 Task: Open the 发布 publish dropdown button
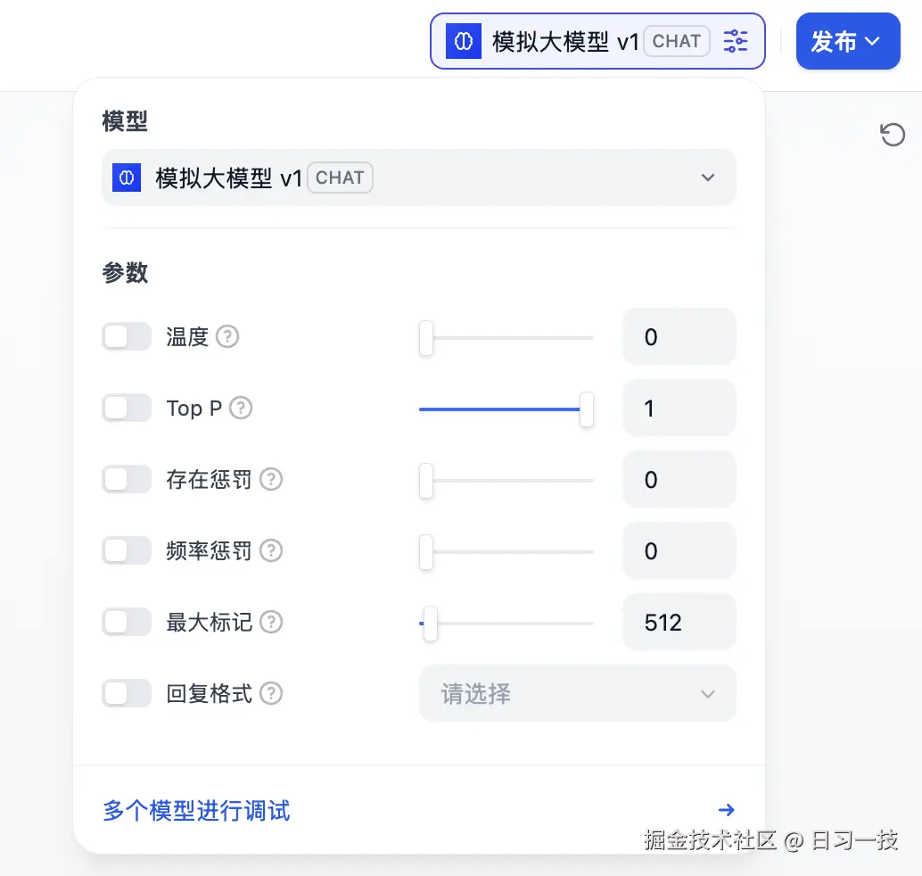847,41
